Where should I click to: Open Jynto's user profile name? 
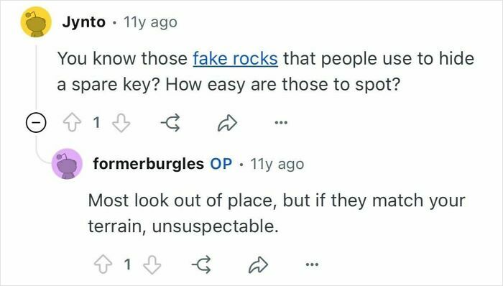tap(84, 22)
